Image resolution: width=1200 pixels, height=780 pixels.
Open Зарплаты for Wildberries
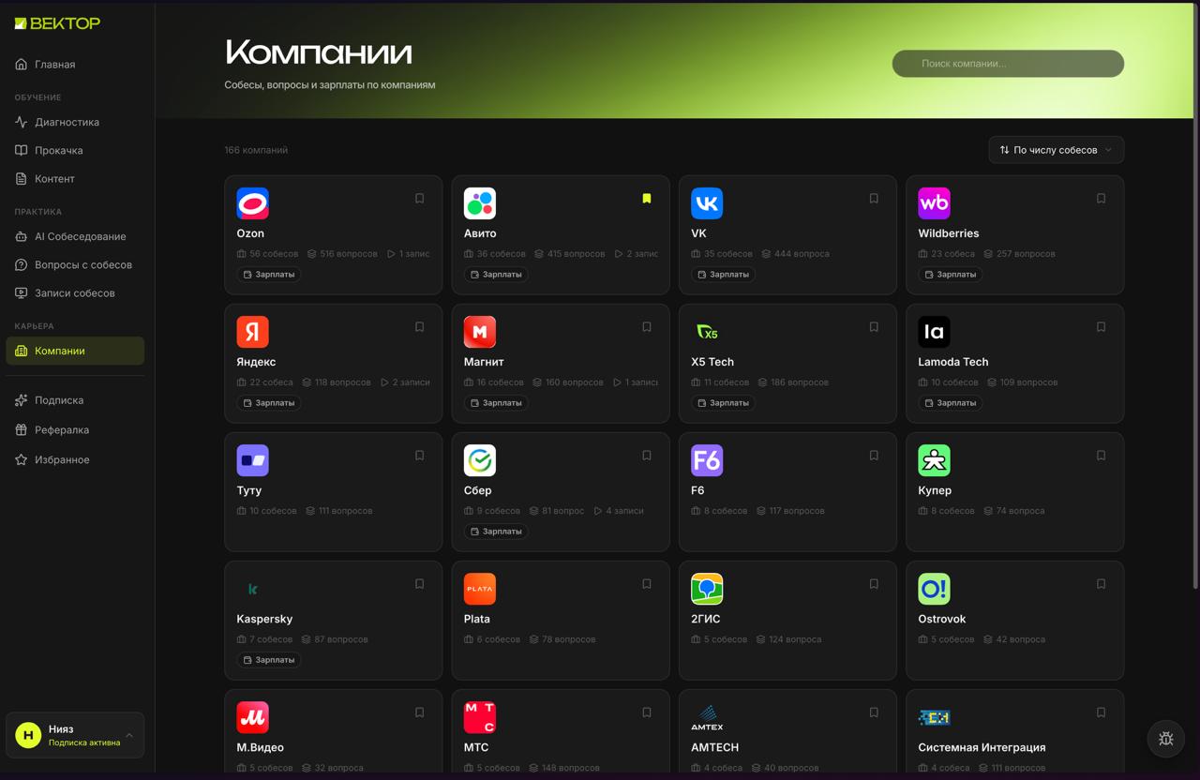[x=950, y=275]
